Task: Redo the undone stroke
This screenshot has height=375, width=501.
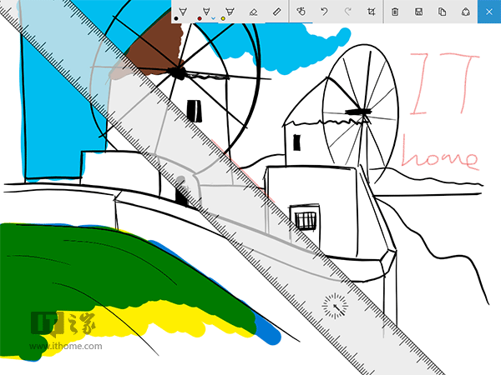Action: (347, 12)
